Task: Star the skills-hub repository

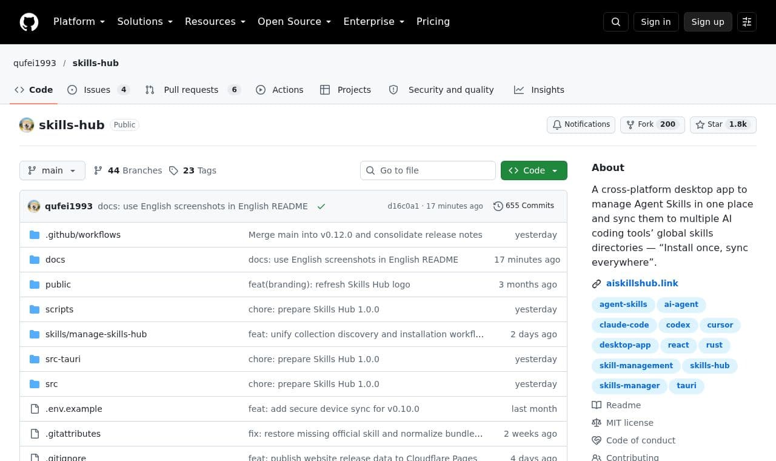Action: click(723, 124)
